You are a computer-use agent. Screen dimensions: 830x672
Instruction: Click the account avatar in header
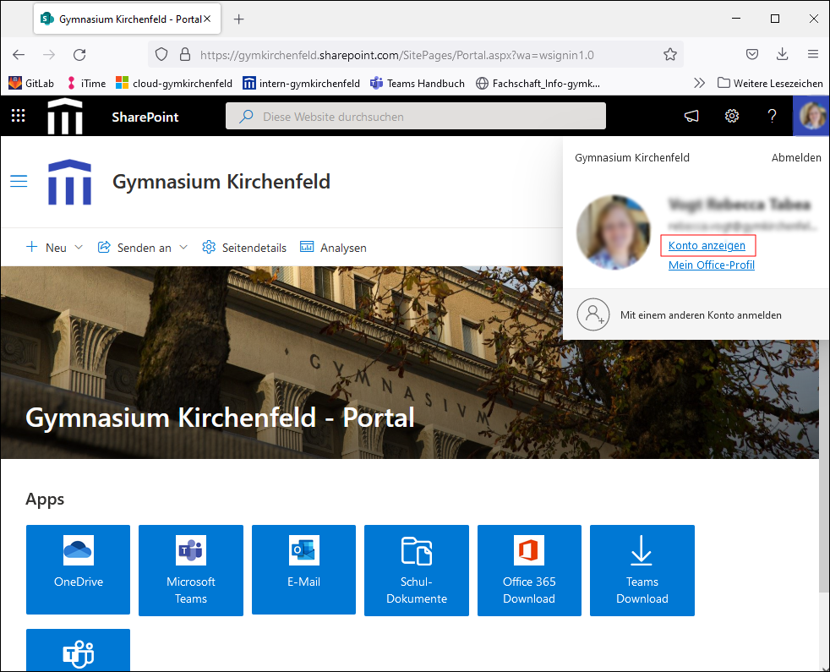[x=811, y=116]
